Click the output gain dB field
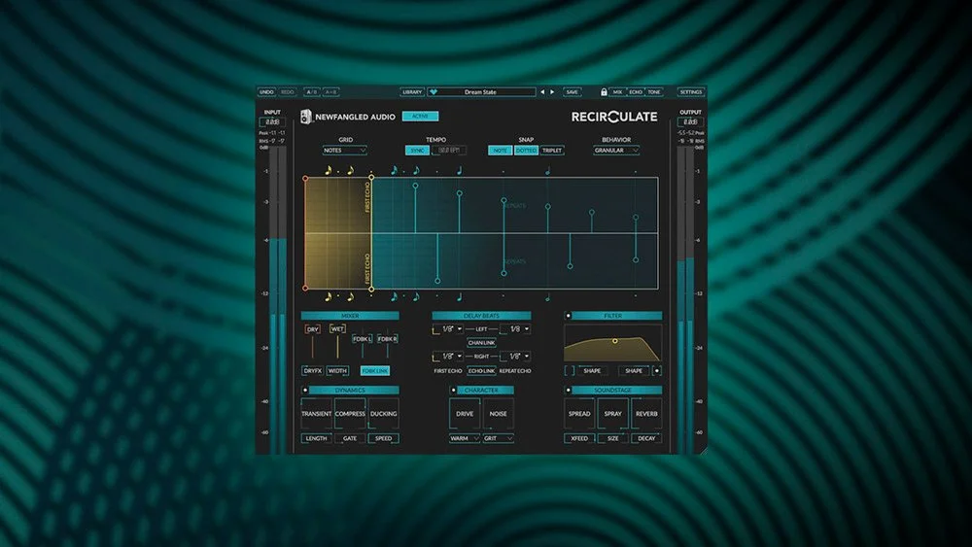This screenshot has width=972, height=547. point(690,122)
